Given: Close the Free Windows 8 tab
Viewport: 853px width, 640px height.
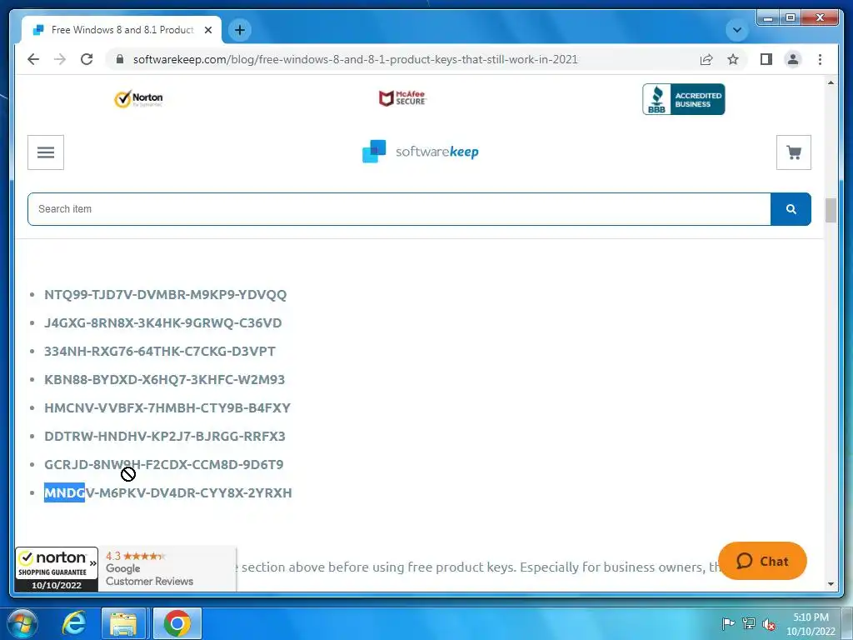Looking at the screenshot, I should point(207,30).
